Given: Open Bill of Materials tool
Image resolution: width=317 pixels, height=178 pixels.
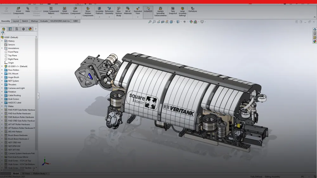Looking at the screenshot, I should [x=128, y=11].
